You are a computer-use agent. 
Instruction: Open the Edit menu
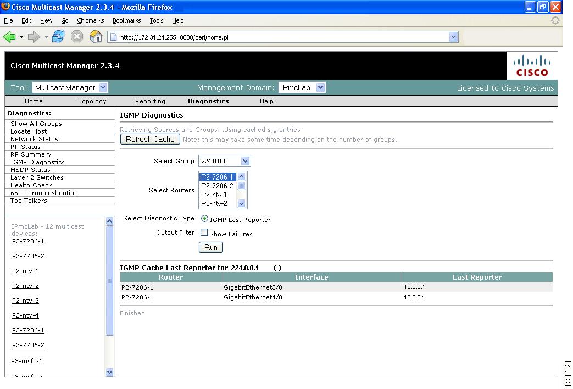coord(26,20)
